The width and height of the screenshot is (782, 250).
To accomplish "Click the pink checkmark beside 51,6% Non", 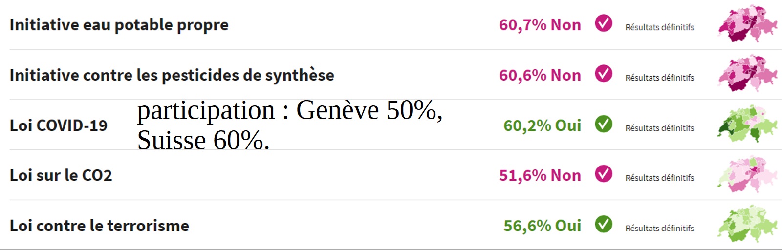I will 604,173.
